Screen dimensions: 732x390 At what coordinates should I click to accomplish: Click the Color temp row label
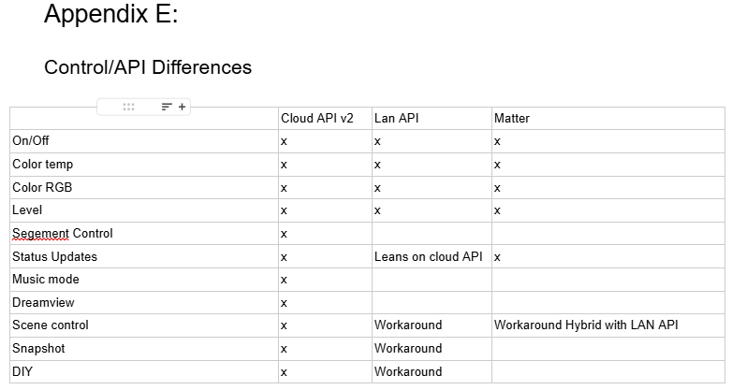[x=42, y=165]
